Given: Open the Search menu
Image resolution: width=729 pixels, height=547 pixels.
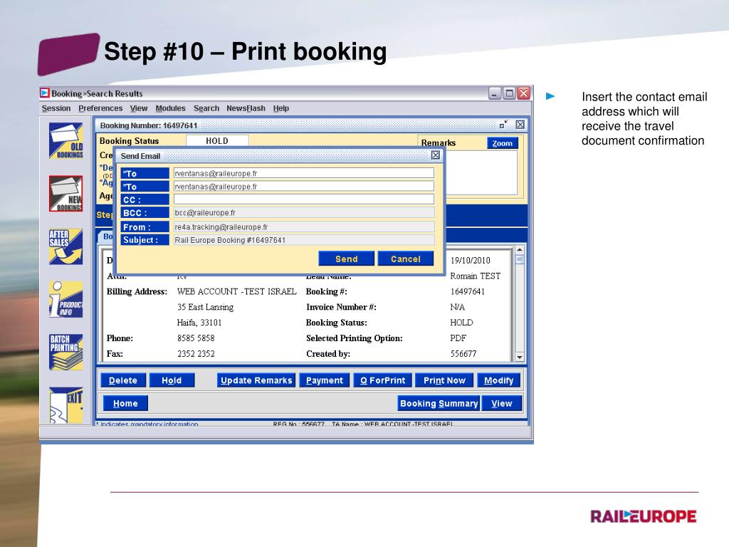Looking at the screenshot, I should click(206, 108).
